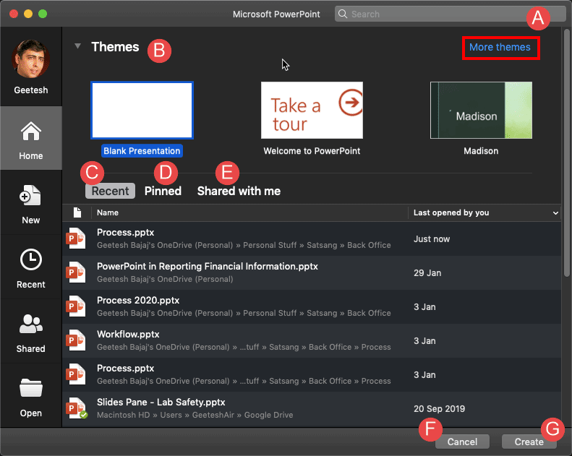Open the Home section in sidebar
572x456 pixels.
(31, 139)
